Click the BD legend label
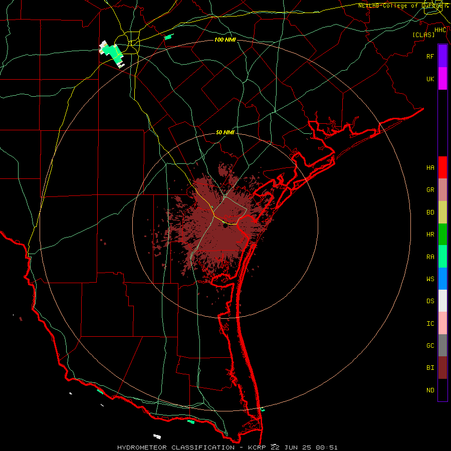This screenshot has width=451, height=451. 430,212
